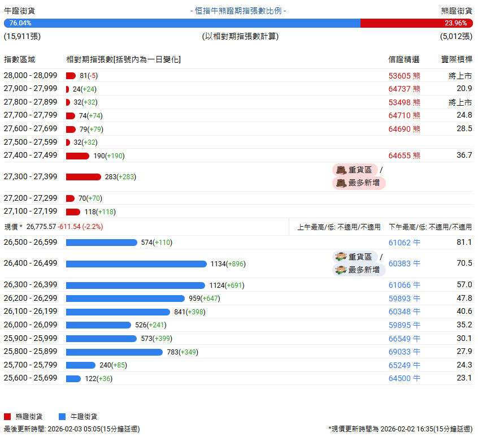Open bear warrant 64710 link
The image size is (478, 441).
point(404,115)
